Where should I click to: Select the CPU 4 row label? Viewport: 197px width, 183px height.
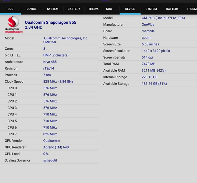click(x=12, y=114)
